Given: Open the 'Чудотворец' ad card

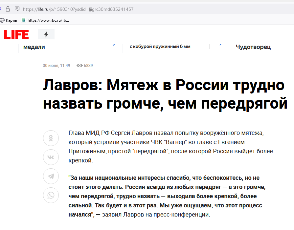Looking at the screenshot, I should [x=262, y=49].
